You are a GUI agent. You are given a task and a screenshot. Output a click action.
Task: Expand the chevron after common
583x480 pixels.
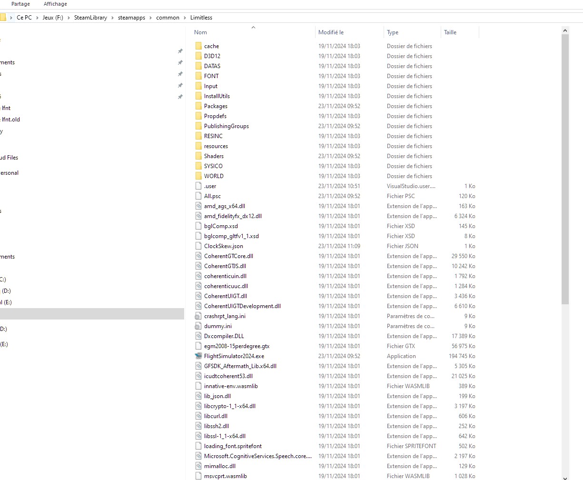(185, 18)
